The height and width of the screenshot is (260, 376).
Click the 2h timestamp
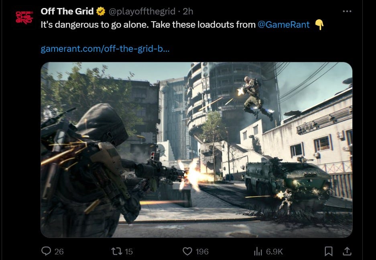pyautogui.click(x=188, y=11)
